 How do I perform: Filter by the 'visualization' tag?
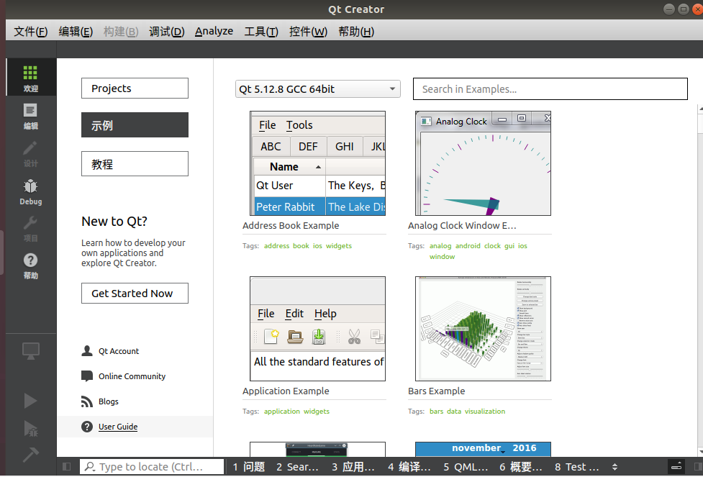(485, 411)
